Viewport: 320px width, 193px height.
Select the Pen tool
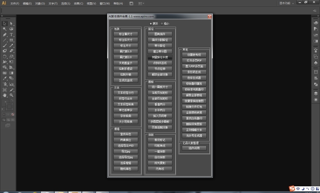[x=4, y=34]
